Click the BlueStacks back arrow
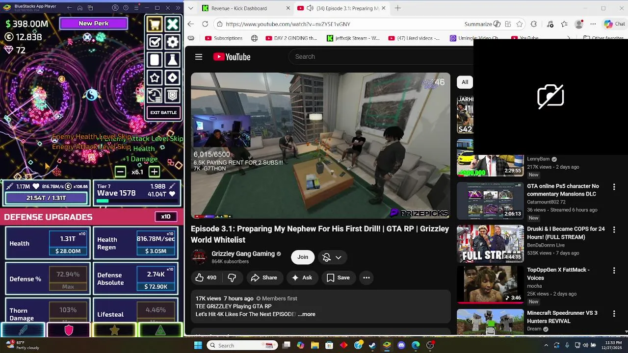 tap(69, 8)
